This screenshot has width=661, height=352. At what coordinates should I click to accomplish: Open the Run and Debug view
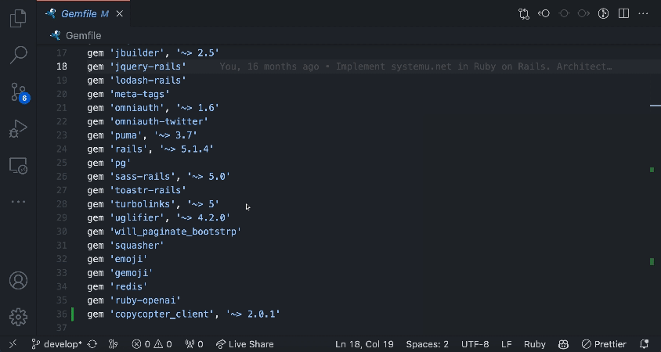coord(18,129)
